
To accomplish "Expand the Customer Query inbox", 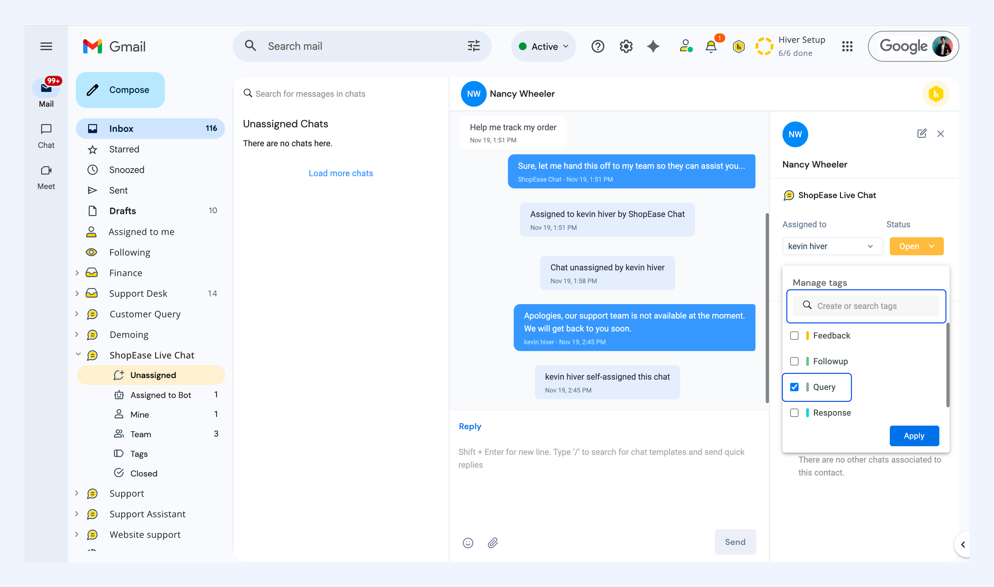I will [77, 314].
